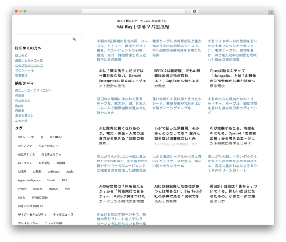Open the AI画像 category link

click(19, 110)
